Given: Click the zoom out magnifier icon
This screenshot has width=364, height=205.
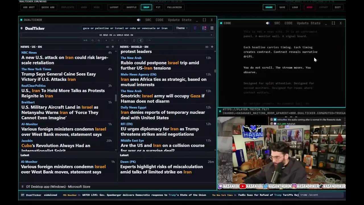Looking at the screenshot, I should [92, 40].
